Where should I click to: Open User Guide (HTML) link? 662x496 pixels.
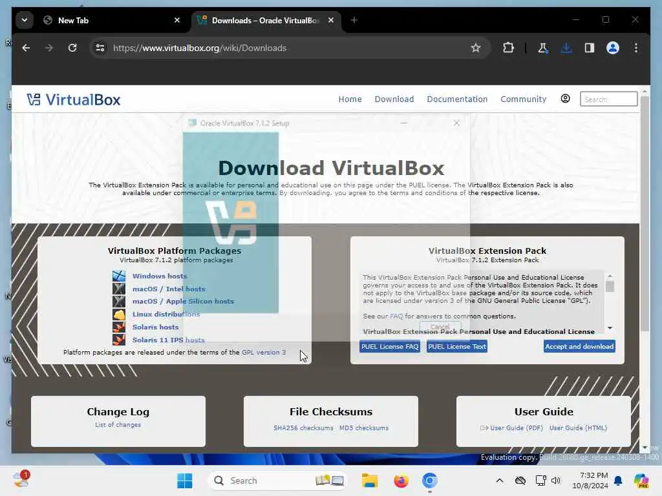(578, 428)
